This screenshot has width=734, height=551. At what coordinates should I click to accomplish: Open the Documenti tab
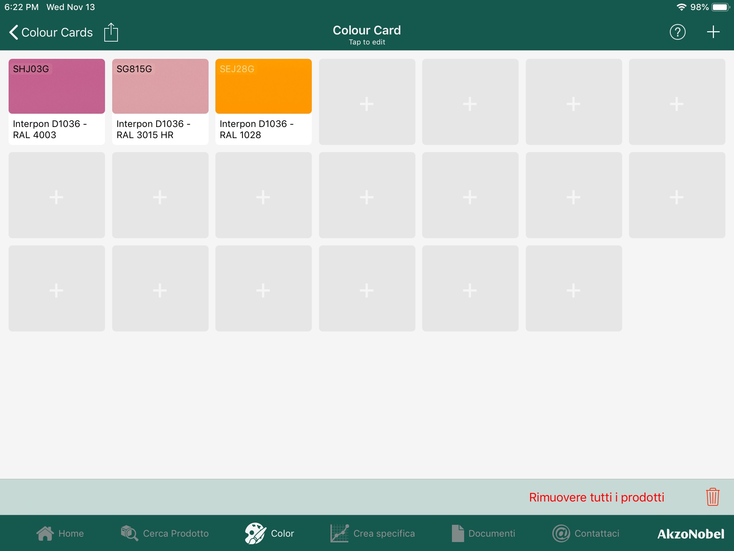pyautogui.click(x=483, y=533)
